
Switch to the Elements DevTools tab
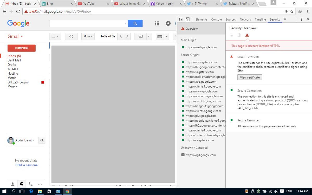201,19
